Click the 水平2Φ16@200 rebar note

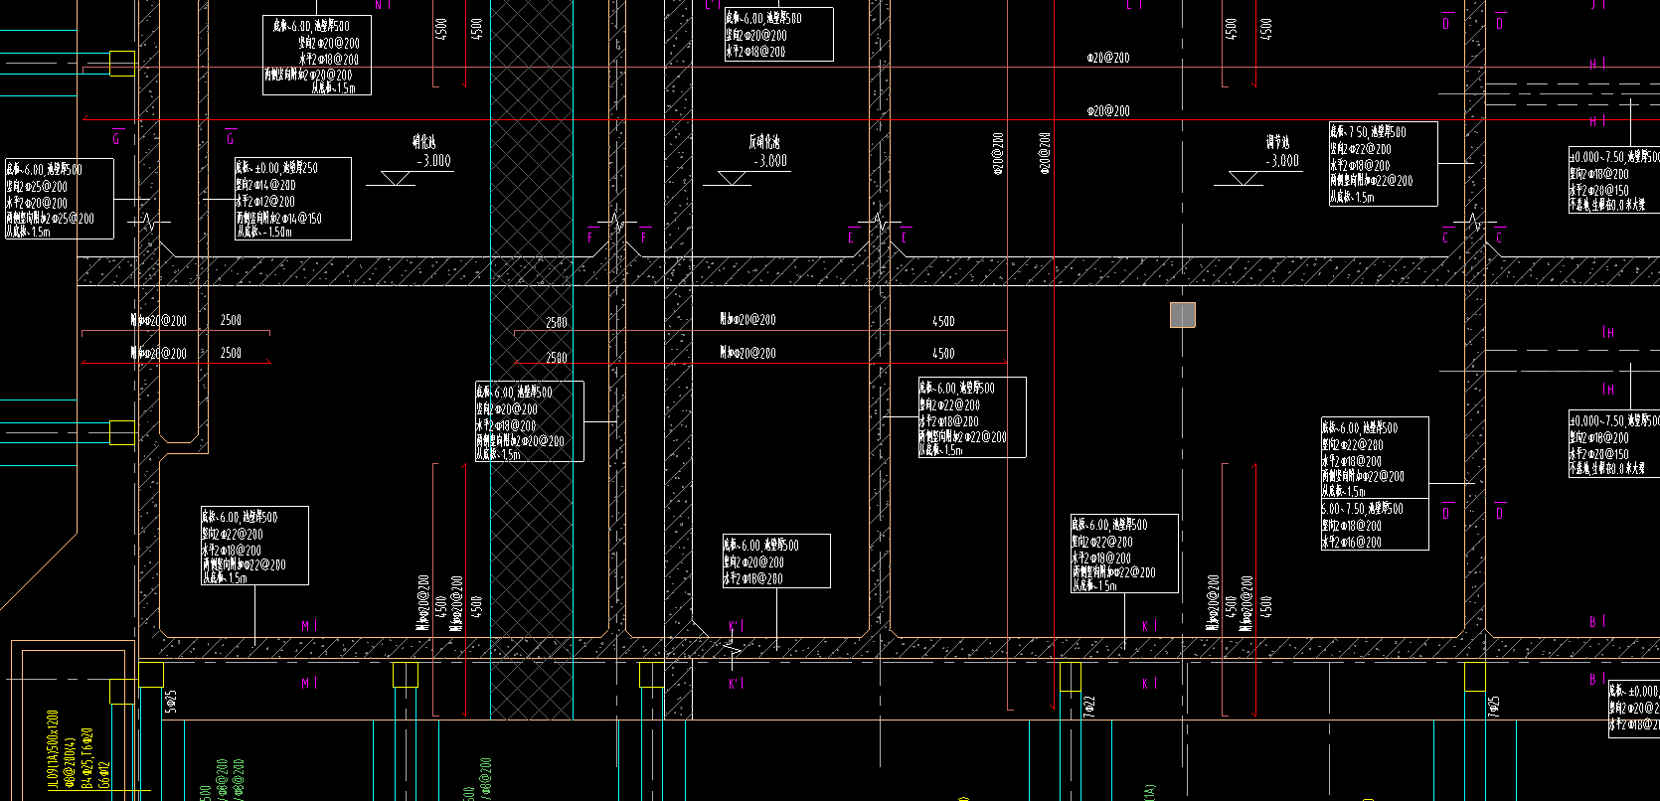(1351, 542)
